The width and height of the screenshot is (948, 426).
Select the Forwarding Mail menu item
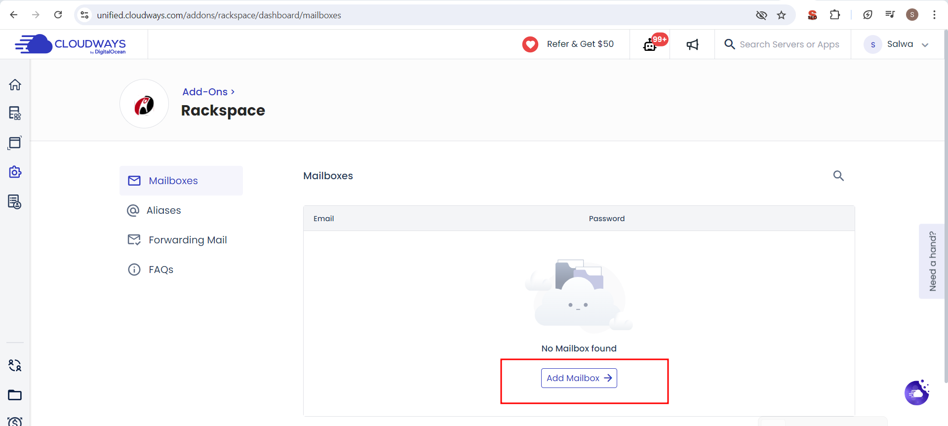pos(181,240)
